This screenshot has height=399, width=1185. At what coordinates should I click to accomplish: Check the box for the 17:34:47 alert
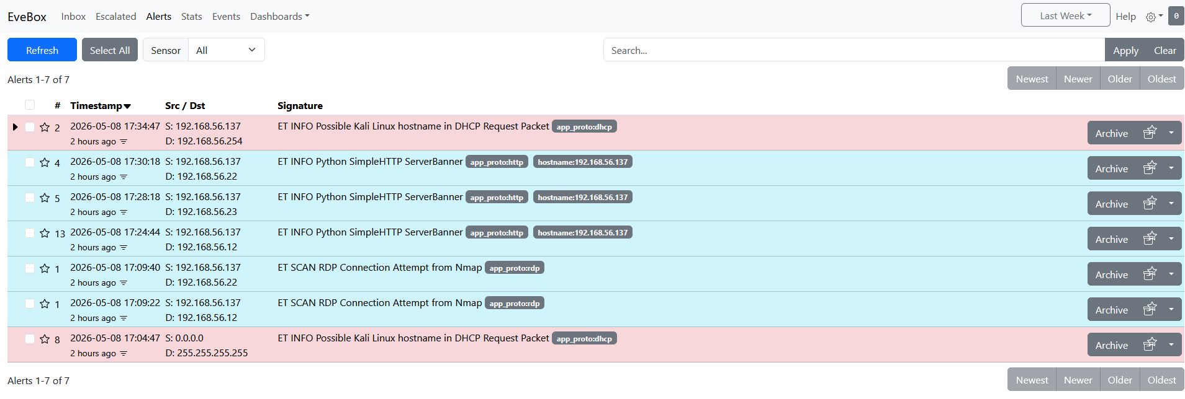(x=30, y=127)
